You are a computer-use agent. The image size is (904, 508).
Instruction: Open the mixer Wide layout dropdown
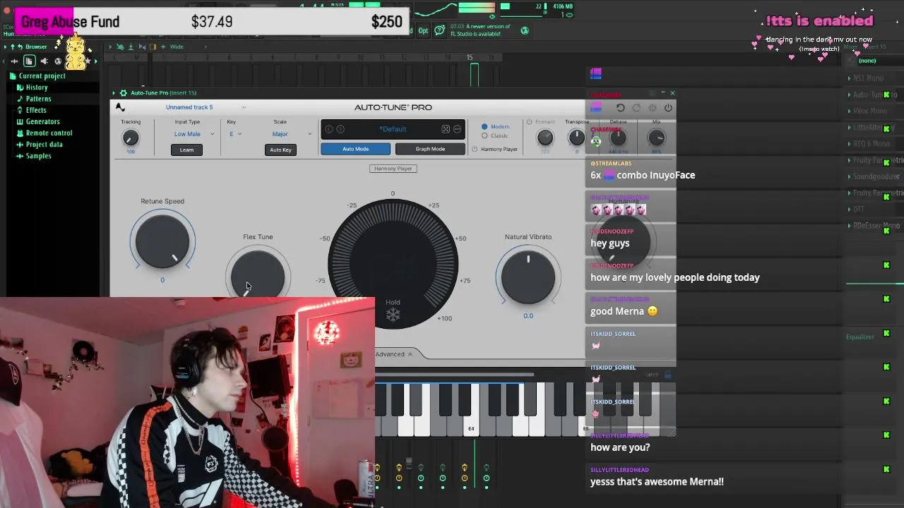click(x=177, y=47)
